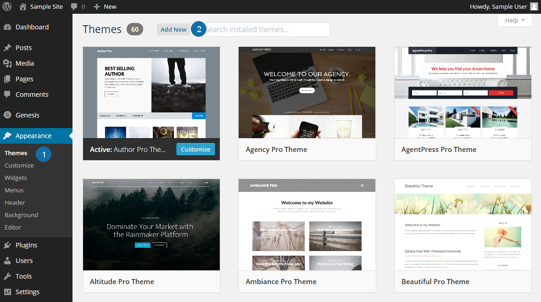The width and height of the screenshot is (541, 302).
Task: Click the Altitude Pro Theme name
Action: click(x=122, y=282)
